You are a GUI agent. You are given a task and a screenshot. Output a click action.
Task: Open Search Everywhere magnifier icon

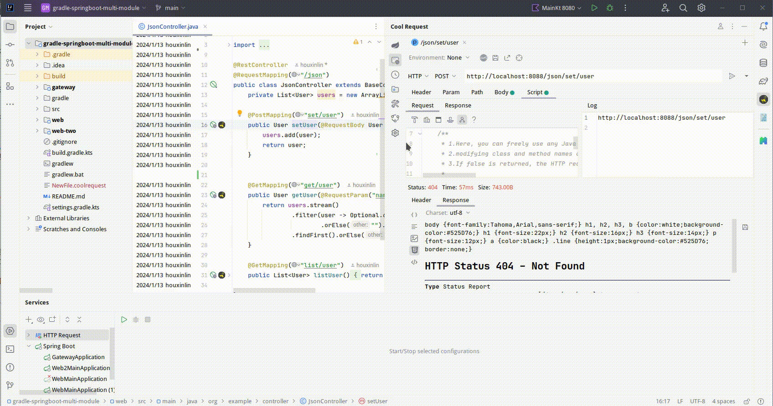pos(683,8)
